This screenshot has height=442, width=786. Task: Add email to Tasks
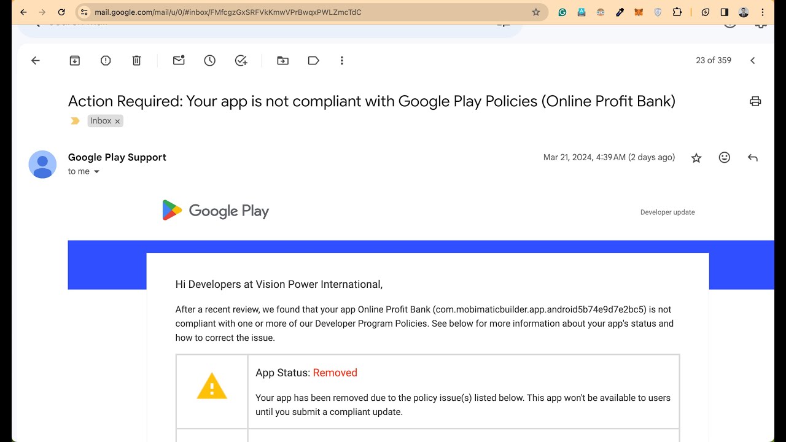[x=241, y=60]
